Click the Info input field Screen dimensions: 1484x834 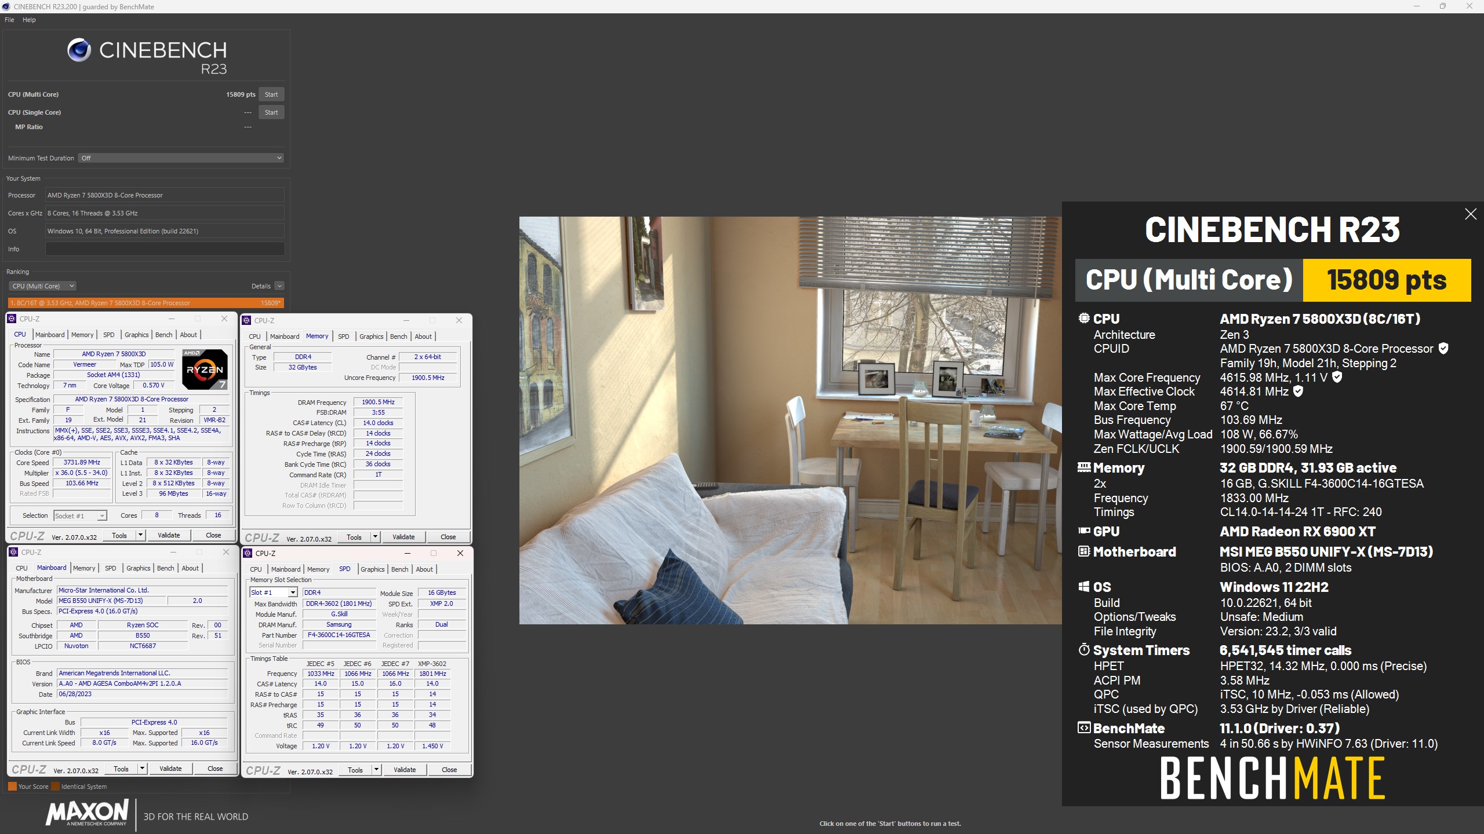pos(165,249)
